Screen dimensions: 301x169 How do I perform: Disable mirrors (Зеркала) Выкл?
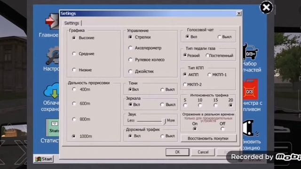[162, 105]
